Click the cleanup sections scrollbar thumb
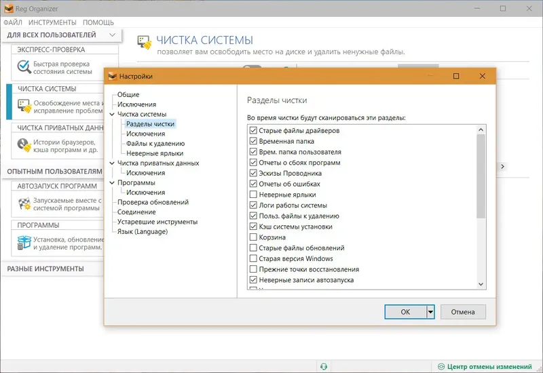543x373 pixels. (x=481, y=176)
